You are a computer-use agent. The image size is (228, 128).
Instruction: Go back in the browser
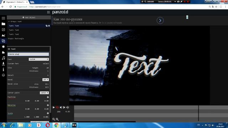[x=2, y=7]
